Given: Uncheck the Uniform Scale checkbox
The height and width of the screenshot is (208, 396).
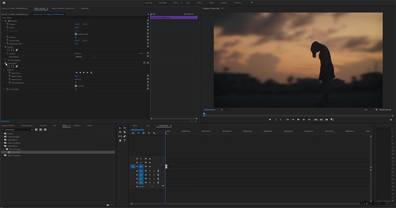Looking at the screenshot, I should [76, 34].
